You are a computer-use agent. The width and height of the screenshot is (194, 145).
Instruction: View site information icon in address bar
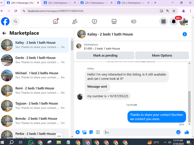24,11
